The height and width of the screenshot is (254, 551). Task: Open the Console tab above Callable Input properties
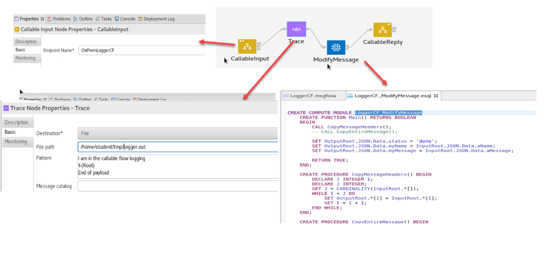126,19
